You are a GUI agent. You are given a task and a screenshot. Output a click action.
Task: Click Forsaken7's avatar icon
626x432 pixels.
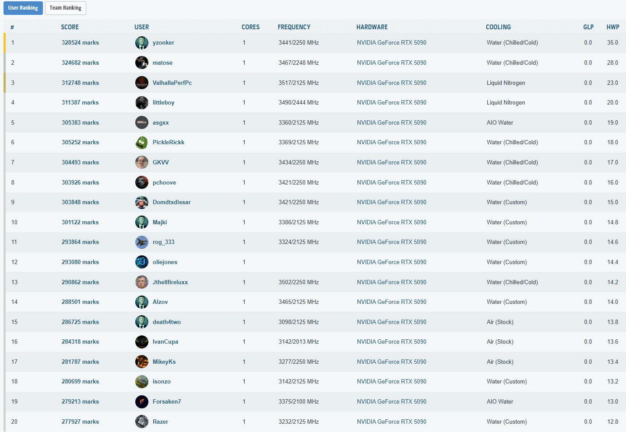point(141,401)
